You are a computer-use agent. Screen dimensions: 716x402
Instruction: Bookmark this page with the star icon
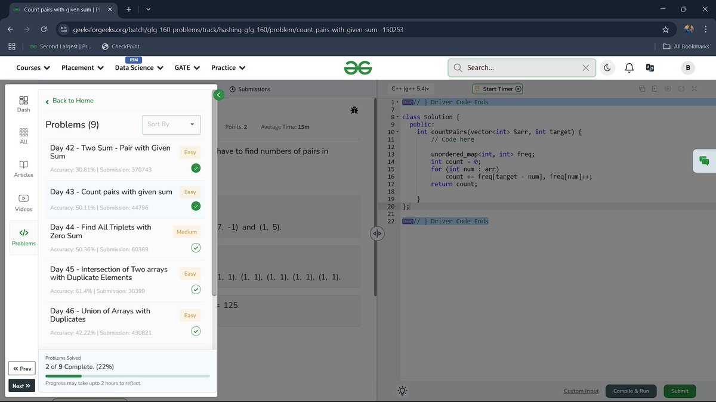[665, 29]
